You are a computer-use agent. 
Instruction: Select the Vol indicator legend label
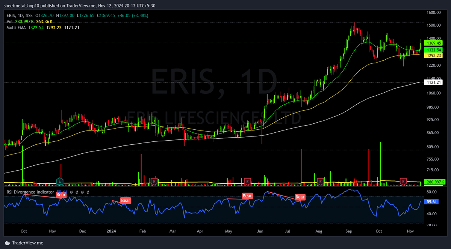pyautogui.click(x=10, y=22)
